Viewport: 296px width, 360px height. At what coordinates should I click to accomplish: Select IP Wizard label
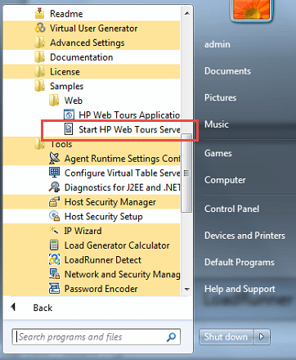[83, 231]
